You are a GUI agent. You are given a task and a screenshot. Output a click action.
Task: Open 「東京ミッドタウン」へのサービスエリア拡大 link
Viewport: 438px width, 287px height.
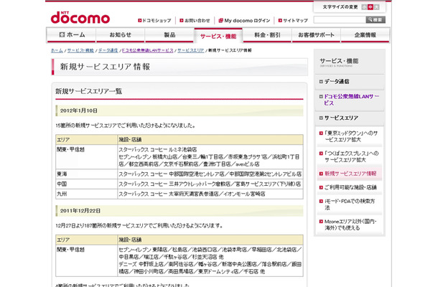coord(351,136)
